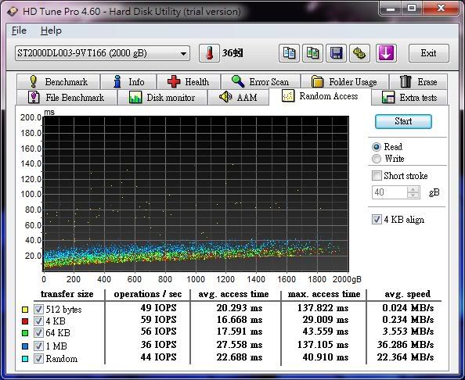The height and width of the screenshot is (380, 465).
Task: Click the thermometer temperature icon
Action: 209,53
